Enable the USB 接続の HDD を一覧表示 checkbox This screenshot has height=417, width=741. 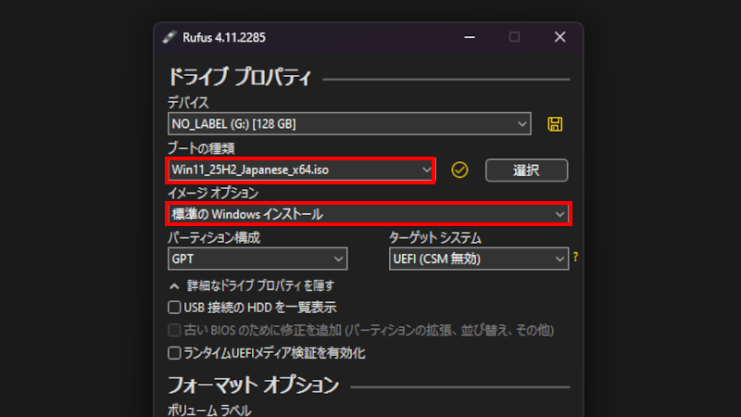click(x=173, y=307)
